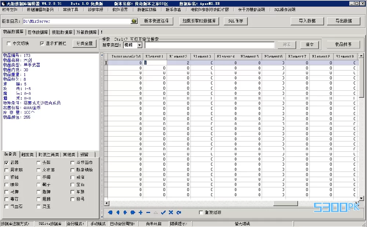Click the D:\MirServer version directory field

click(77, 21)
